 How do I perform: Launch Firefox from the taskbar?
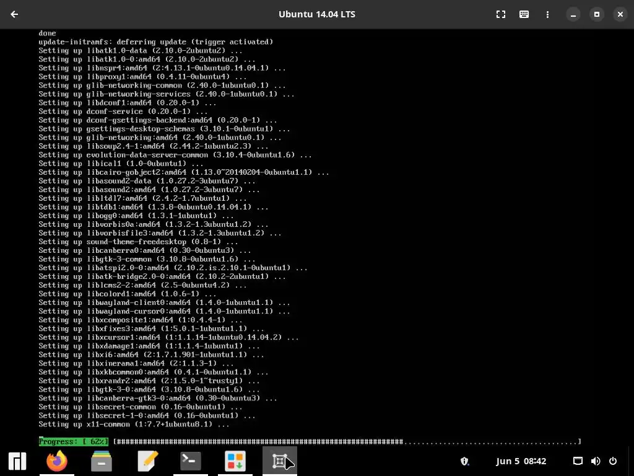tap(57, 461)
